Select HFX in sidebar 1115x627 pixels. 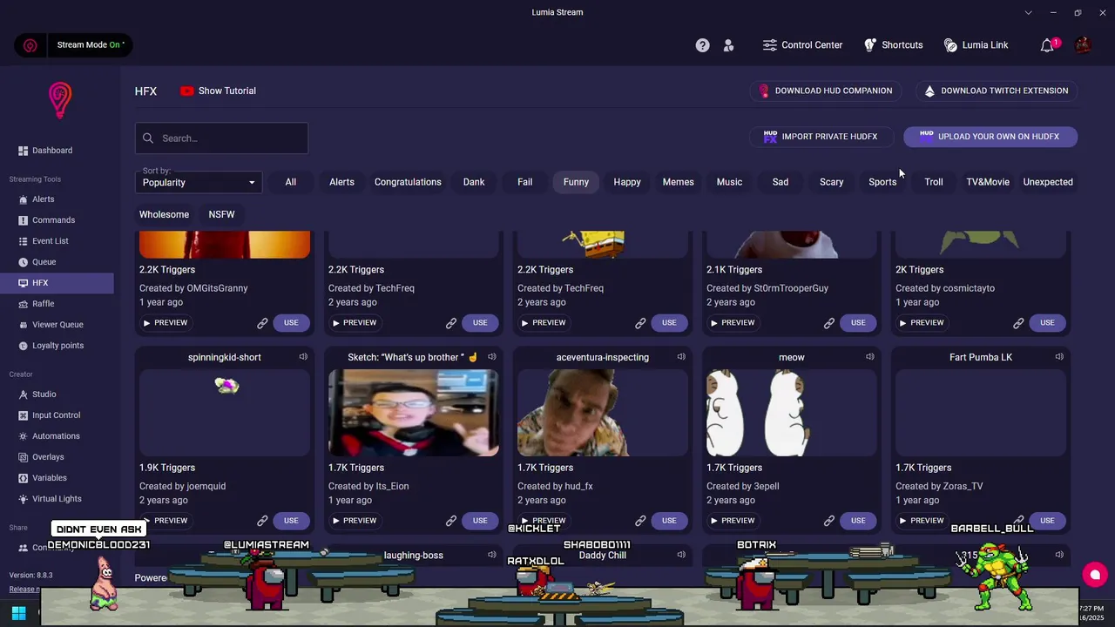[57, 283]
